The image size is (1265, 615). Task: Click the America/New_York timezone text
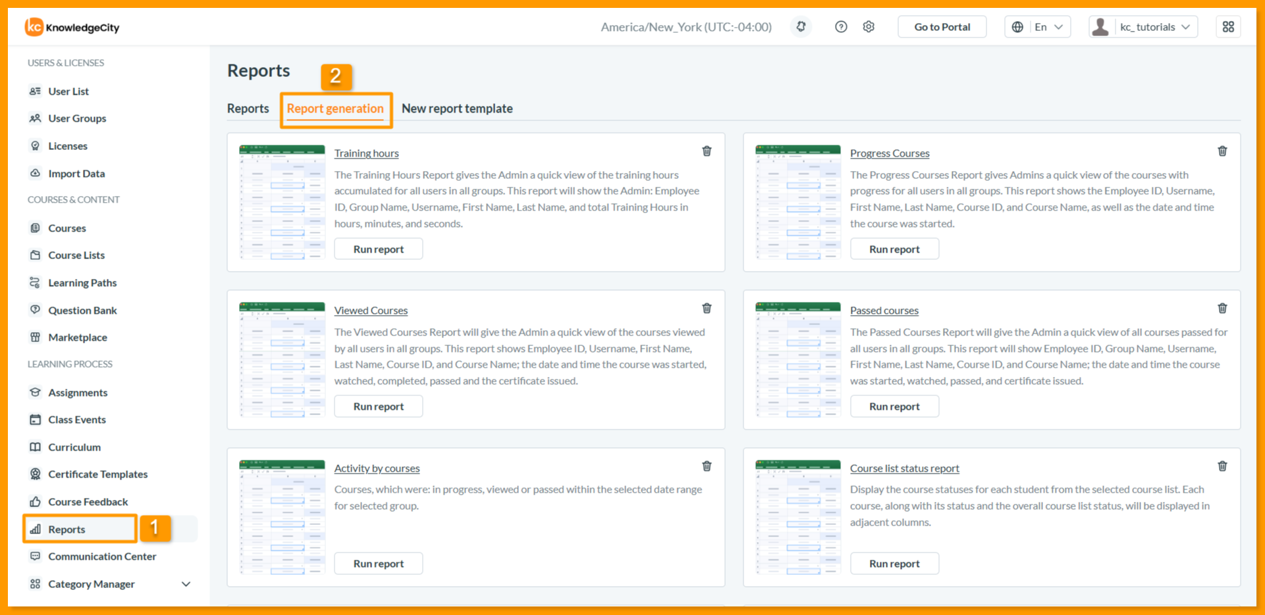[x=686, y=27]
